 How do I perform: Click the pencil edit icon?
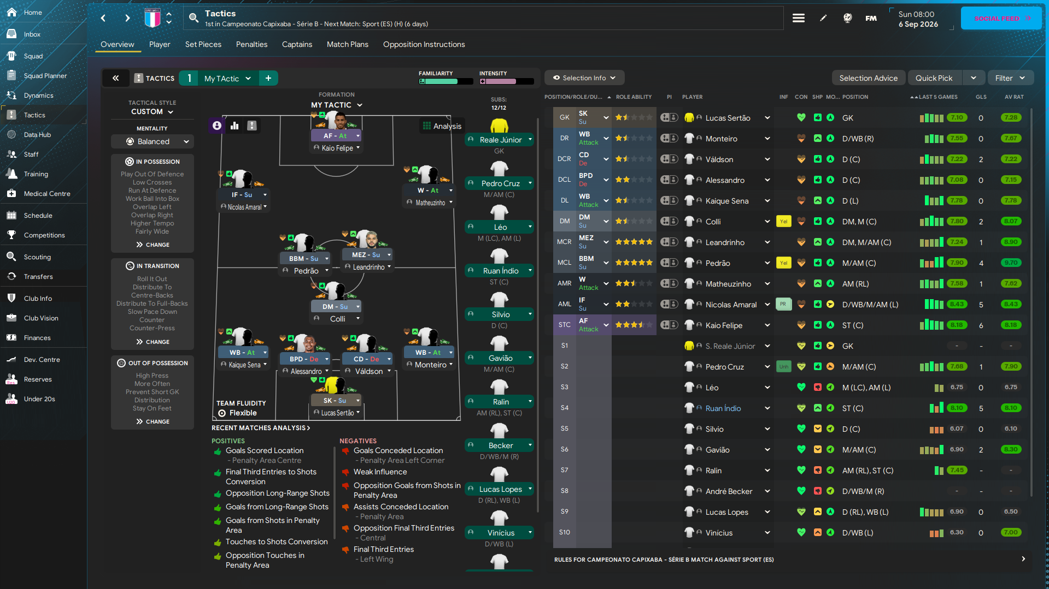(x=823, y=18)
